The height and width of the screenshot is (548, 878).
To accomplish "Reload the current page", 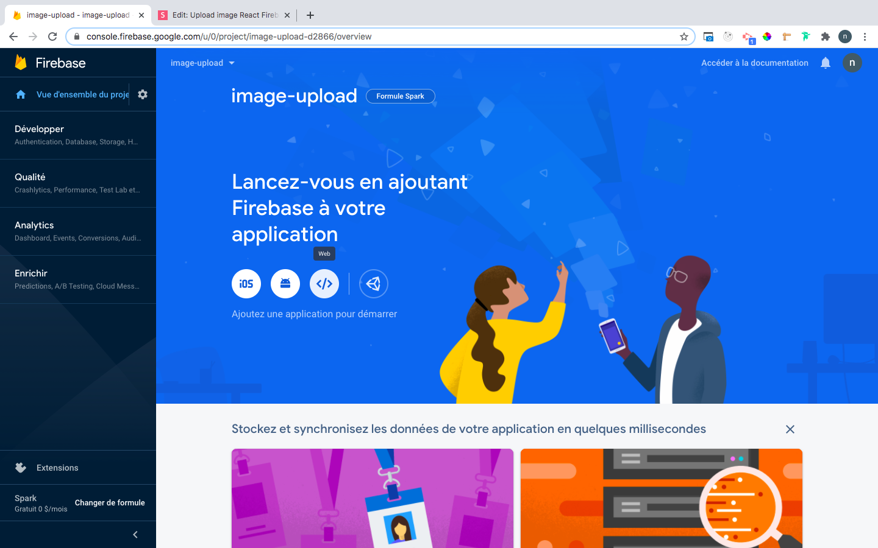I will (x=52, y=37).
